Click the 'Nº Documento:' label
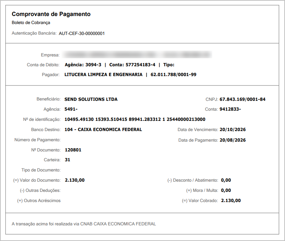Screen dimensions: 285x241 [x=46, y=150]
